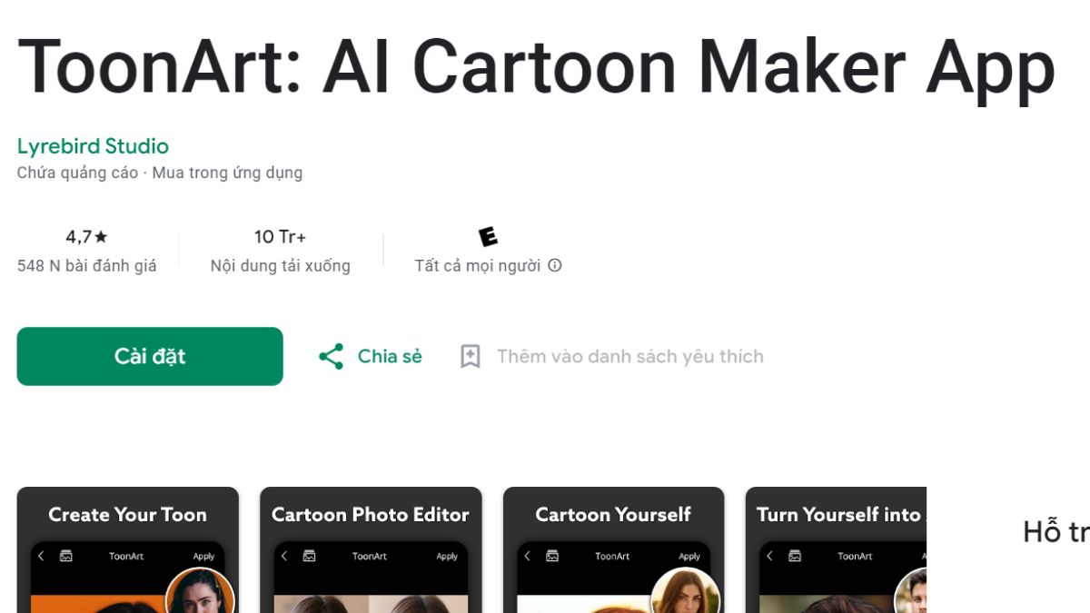
Task: Click back arrow in 'Cartoon Yourself' screenshot
Action: point(527,556)
